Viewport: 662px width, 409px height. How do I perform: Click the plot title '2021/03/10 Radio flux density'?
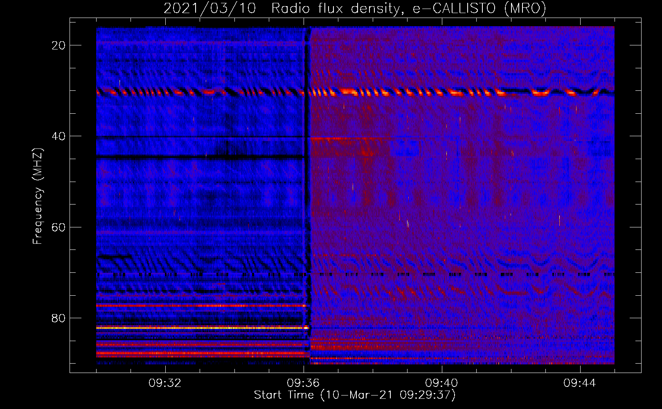coord(355,8)
